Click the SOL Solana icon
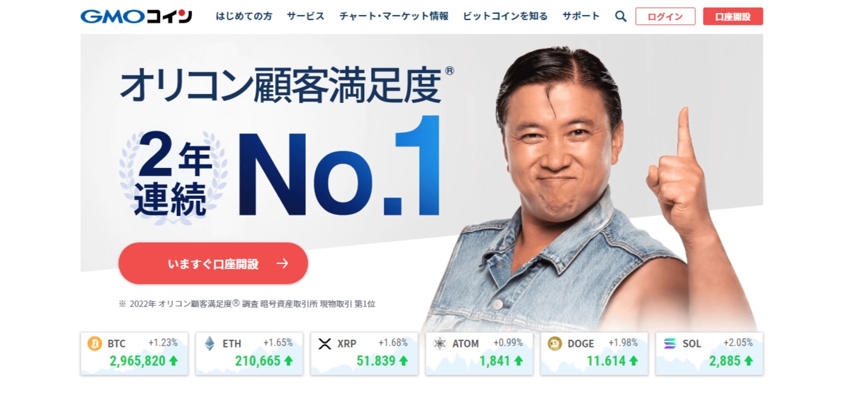Image resolution: width=852 pixels, height=403 pixels. [670, 344]
